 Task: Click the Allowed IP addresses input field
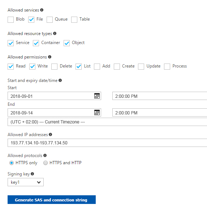107,143
